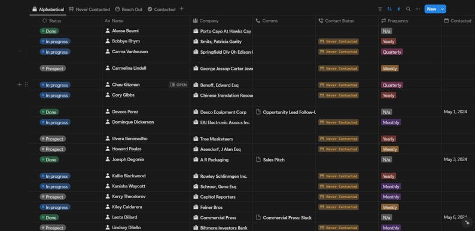475x231 pixels.
Task: Click company Biltmore Investors Bank
Action: [224, 228]
